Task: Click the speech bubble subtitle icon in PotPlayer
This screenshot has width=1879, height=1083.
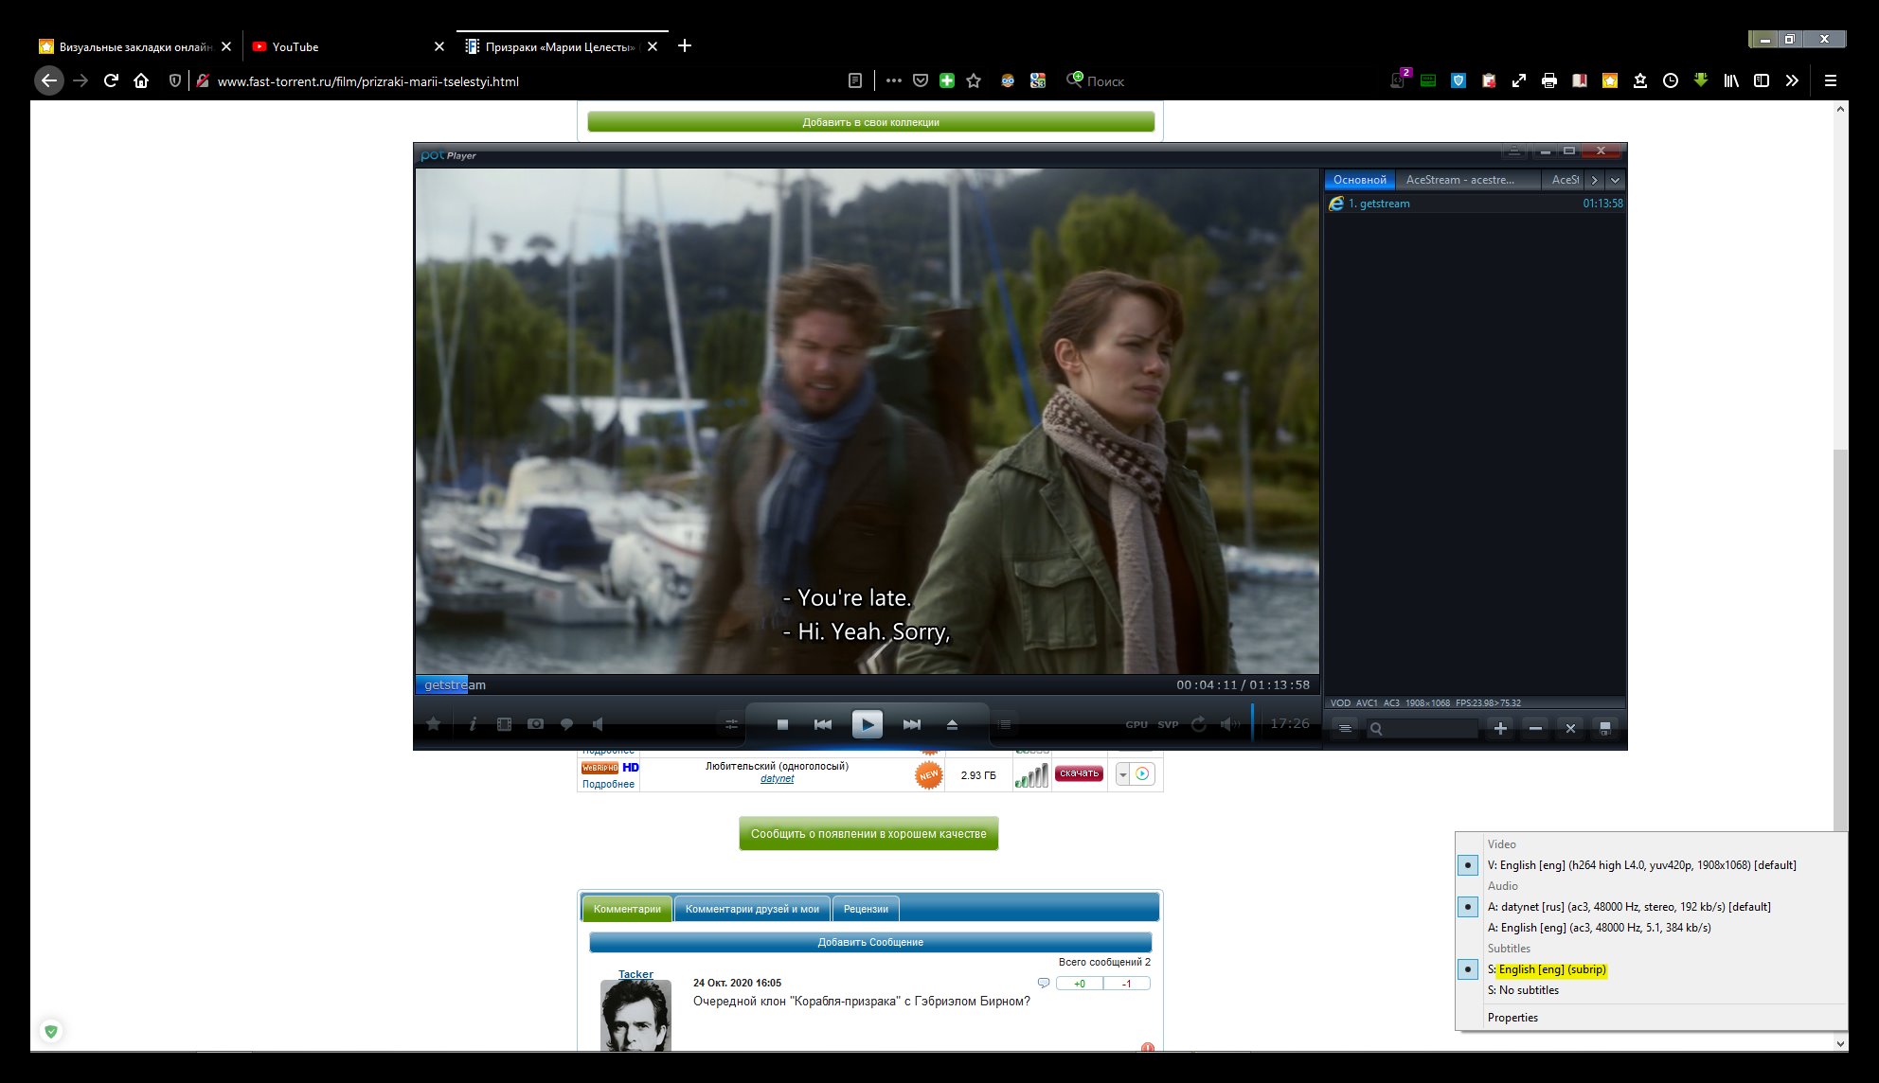Action: coord(566,724)
